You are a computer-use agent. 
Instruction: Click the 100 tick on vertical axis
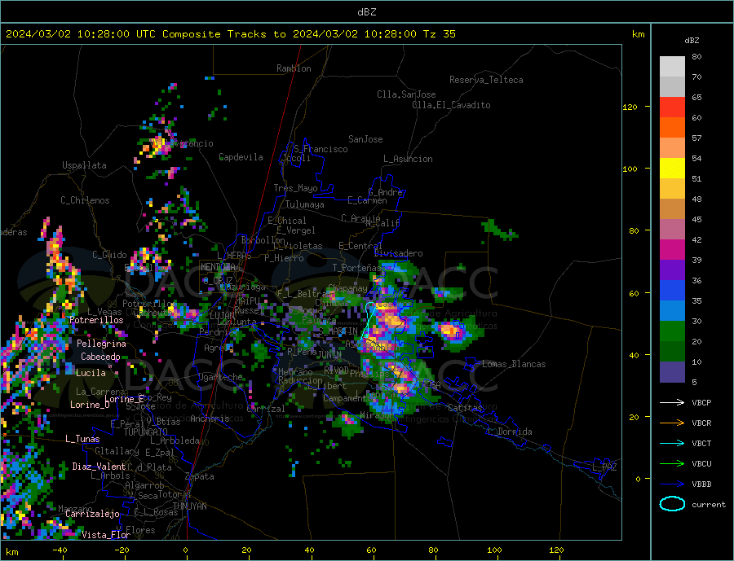(630, 169)
